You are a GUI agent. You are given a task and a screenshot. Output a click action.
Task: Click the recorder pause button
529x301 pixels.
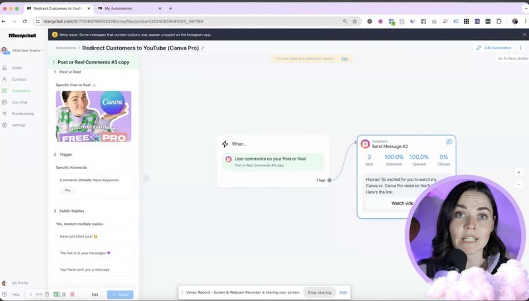(x=63, y=294)
